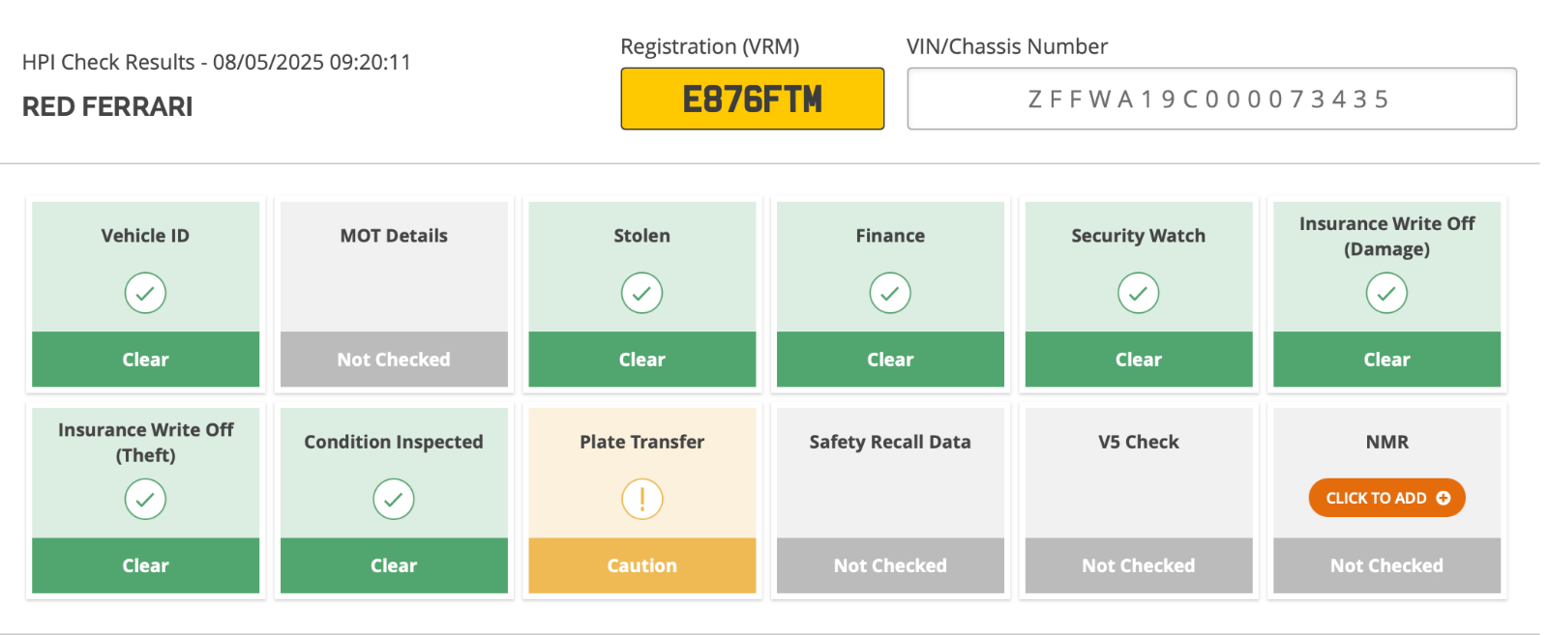Click the Plate Transfer caution exclamation icon
Image resolution: width=1548 pixels, height=635 pixels.
point(641,499)
